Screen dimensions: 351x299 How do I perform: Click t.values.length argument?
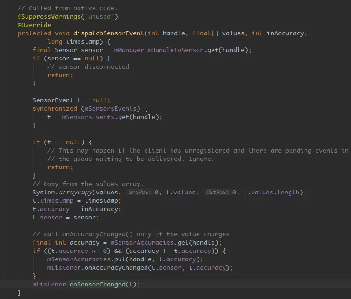(272, 193)
